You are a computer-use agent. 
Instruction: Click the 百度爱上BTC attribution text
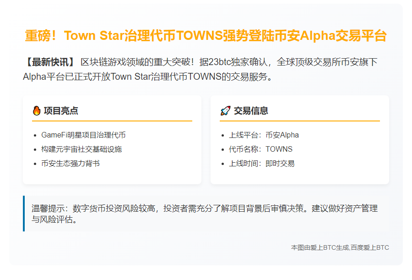(369, 248)
